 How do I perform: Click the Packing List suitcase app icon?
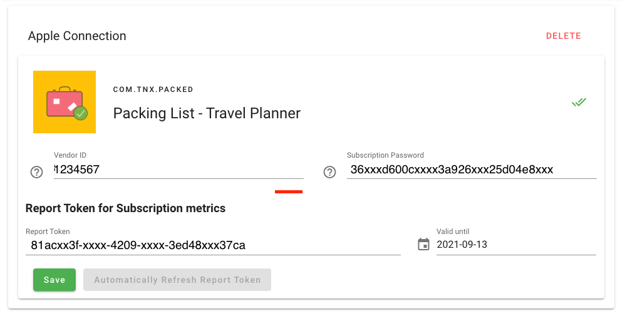65,102
